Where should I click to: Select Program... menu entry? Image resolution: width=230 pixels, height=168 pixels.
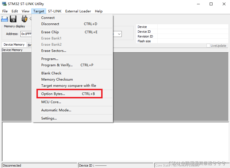pyautogui.click(x=72, y=59)
